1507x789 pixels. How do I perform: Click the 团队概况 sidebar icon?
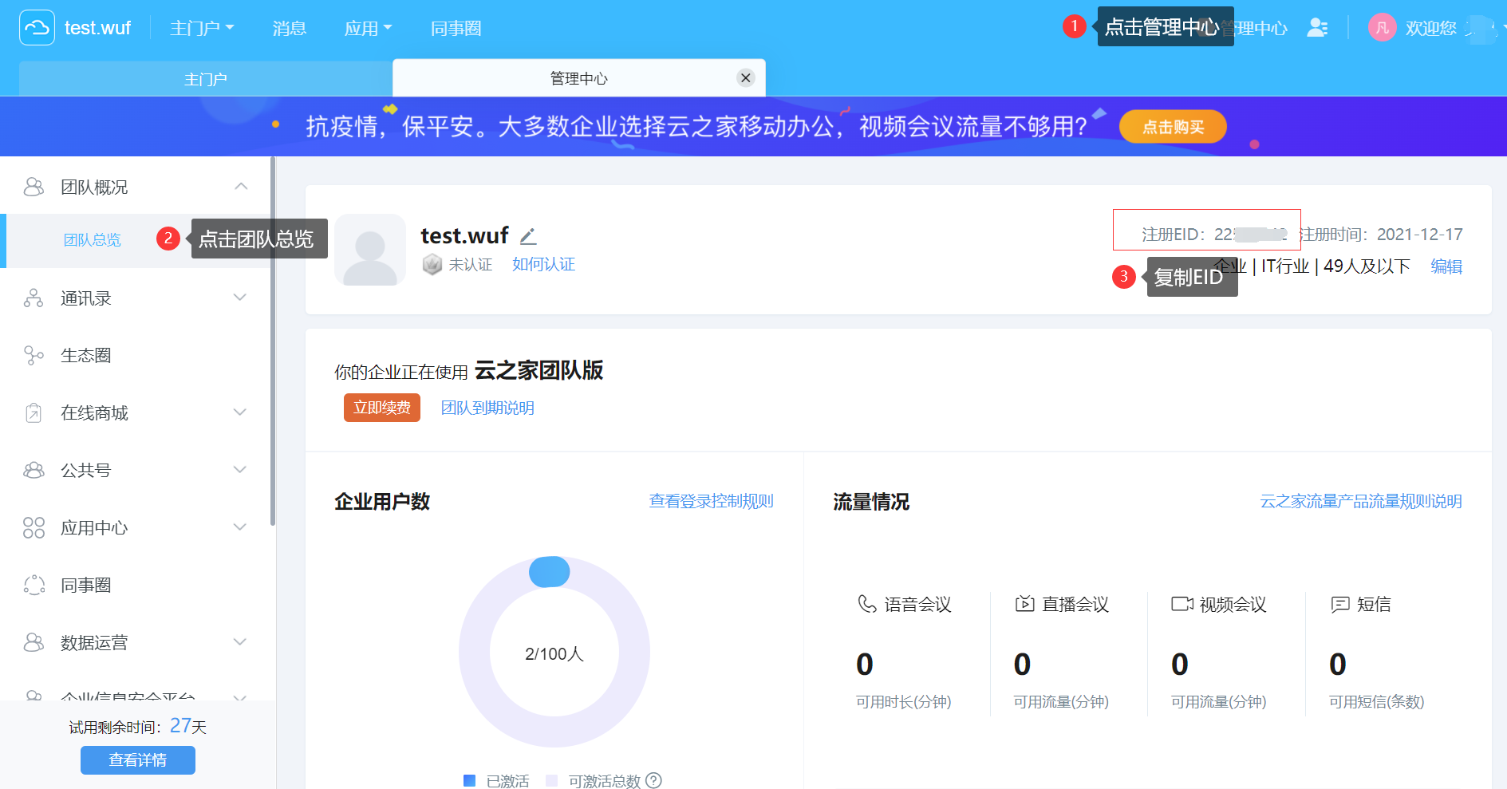coord(34,187)
